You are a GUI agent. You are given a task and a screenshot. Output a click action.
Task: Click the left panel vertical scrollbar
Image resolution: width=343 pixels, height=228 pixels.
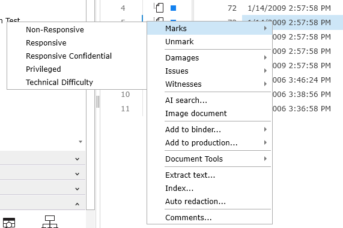coord(90,150)
